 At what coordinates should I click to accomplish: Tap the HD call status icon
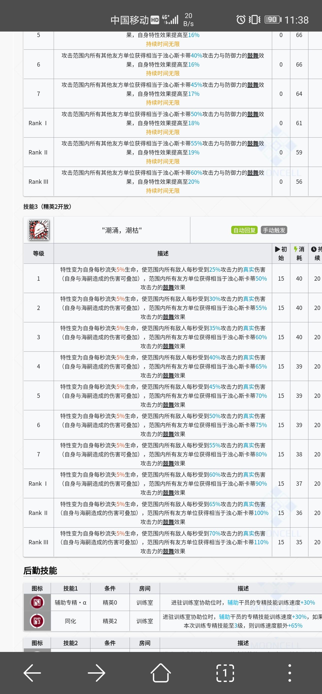click(155, 20)
